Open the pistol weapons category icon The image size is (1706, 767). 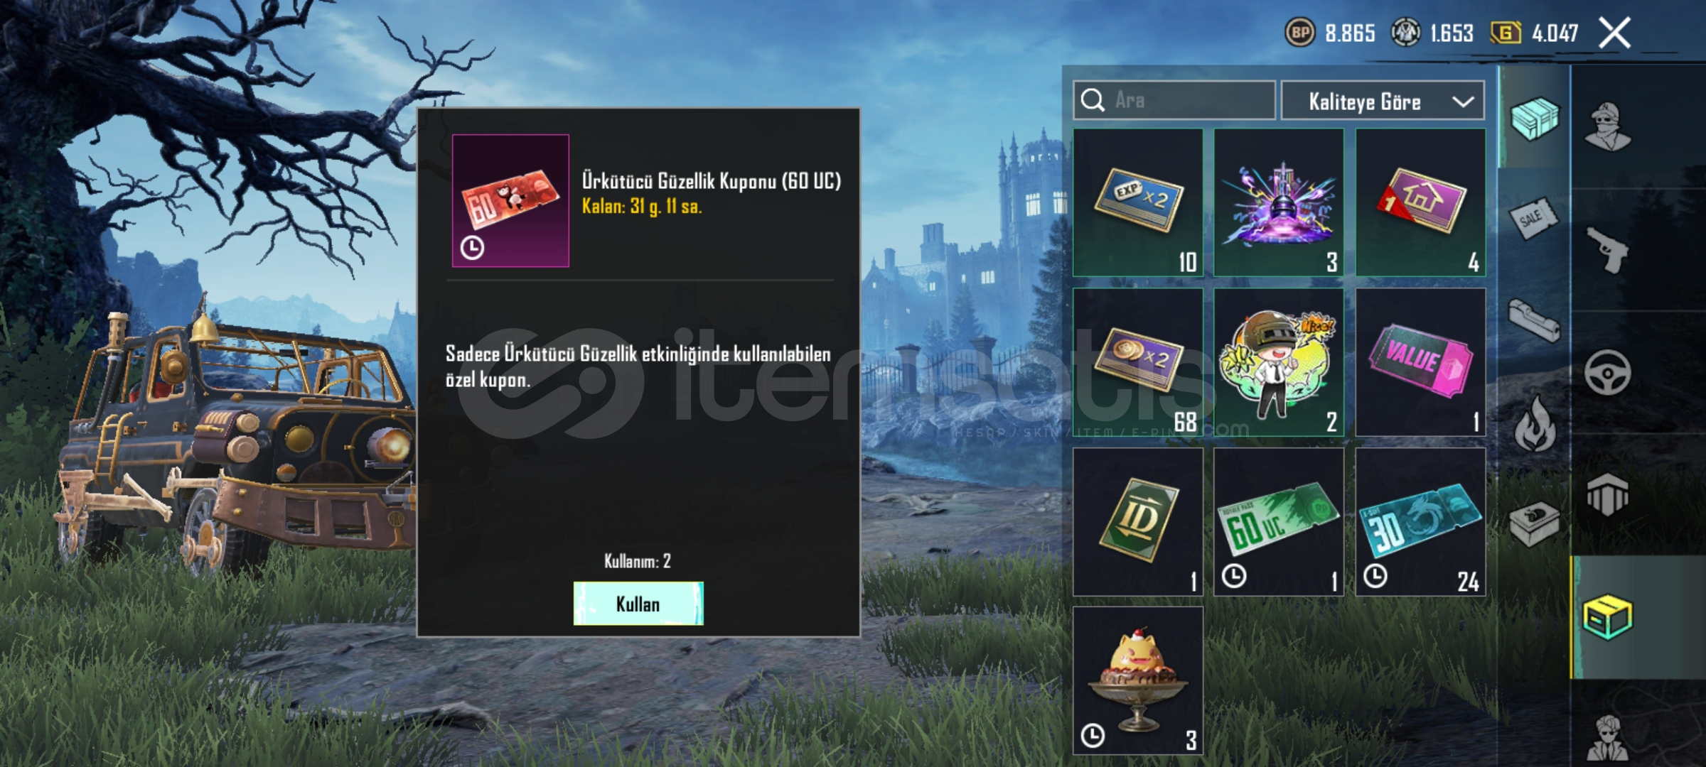(x=1607, y=249)
